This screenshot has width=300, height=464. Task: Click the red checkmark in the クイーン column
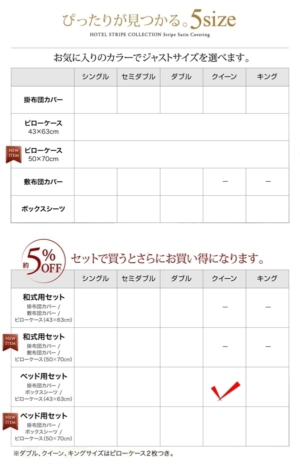click(225, 390)
